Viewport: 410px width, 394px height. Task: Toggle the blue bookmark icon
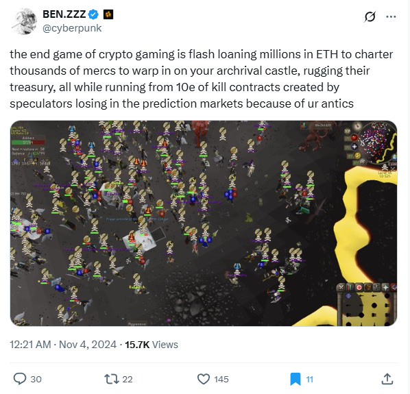pyautogui.click(x=296, y=379)
